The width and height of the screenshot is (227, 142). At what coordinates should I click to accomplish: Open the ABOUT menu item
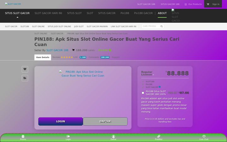[162, 13]
